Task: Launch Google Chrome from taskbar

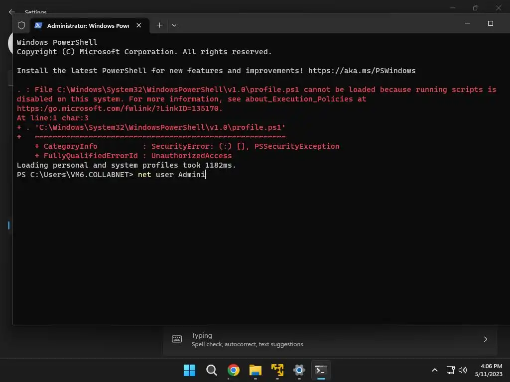Action: tap(233, 370)
